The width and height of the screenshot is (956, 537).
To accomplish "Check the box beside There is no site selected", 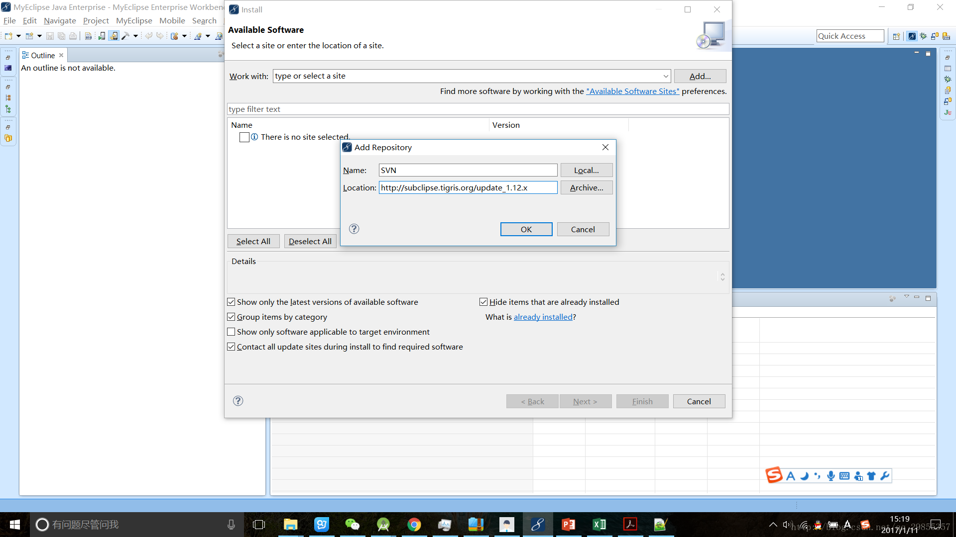I will [x=244, y=137].
